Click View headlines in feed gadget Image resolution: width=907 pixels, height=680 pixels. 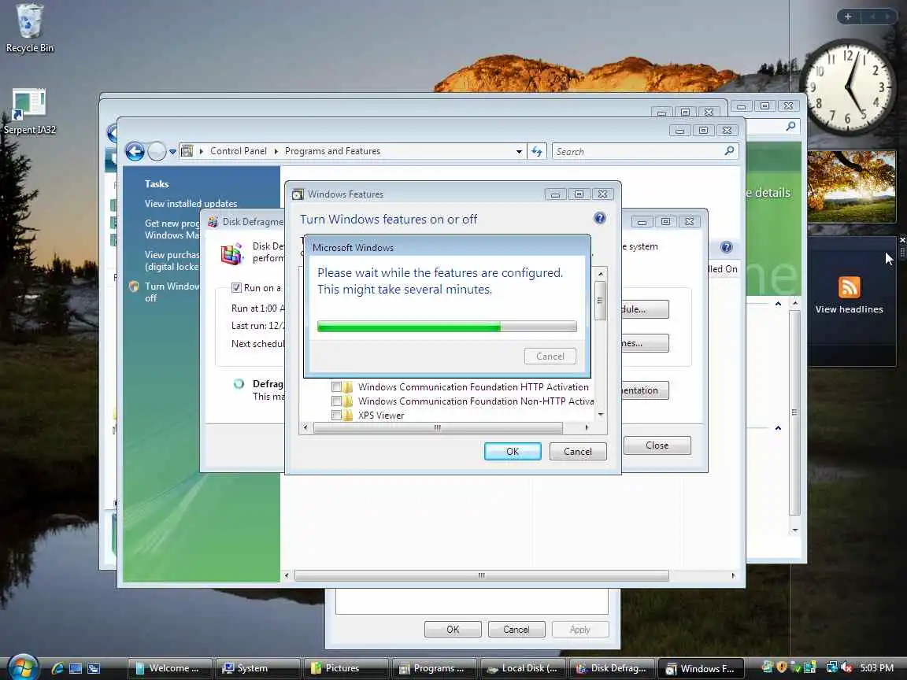click(x=850, y=309)
